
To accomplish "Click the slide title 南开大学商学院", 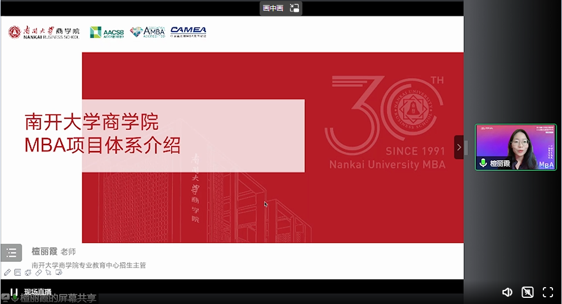I will pyautogui.click(x=92, y=122).
